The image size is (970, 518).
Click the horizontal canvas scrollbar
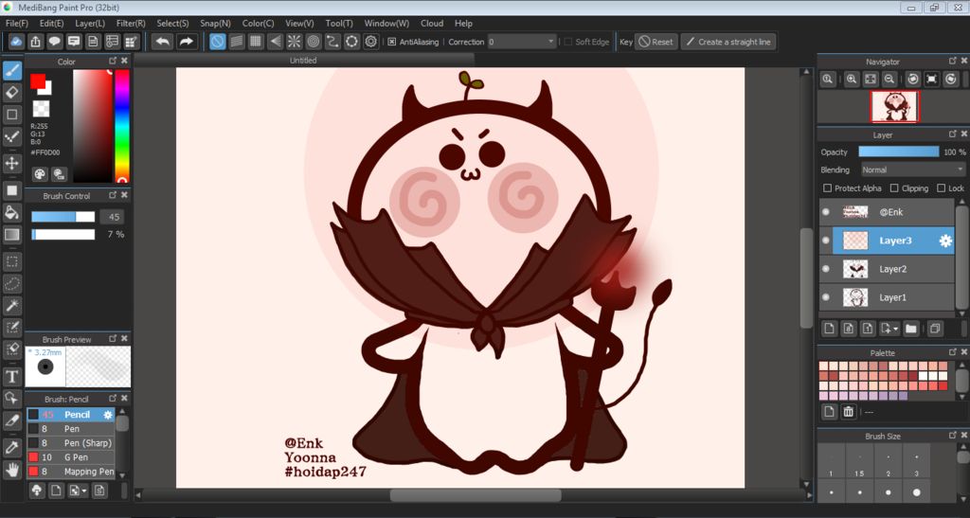click(x=476, y=495)
